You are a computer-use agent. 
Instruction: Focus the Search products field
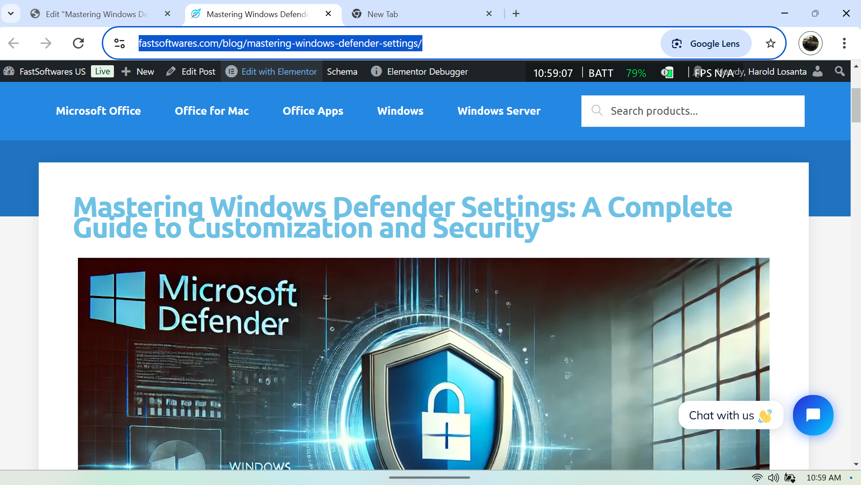pos(693,111)
